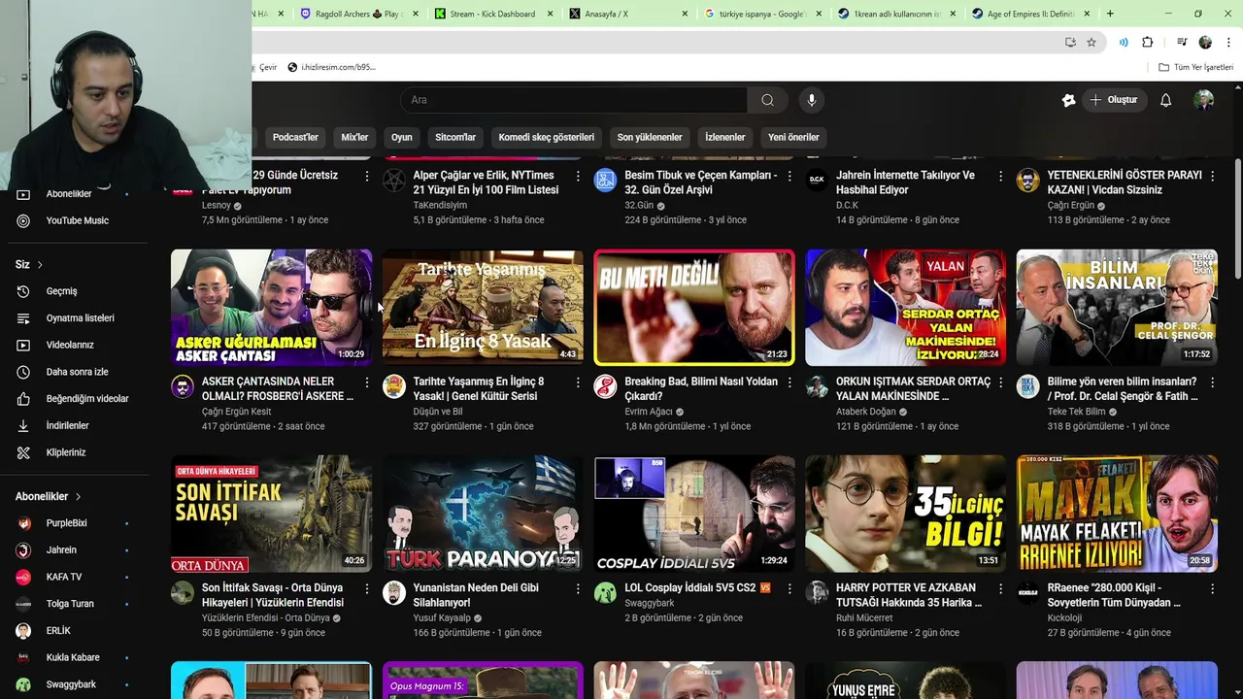Open options menu for YETENEKLERİNİ GÖSTER video

point(1212,176)
